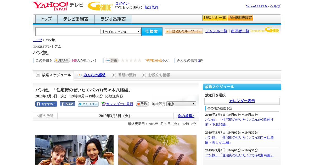Click the Syndicated G-GUIDE logo near search

[265, 30]
